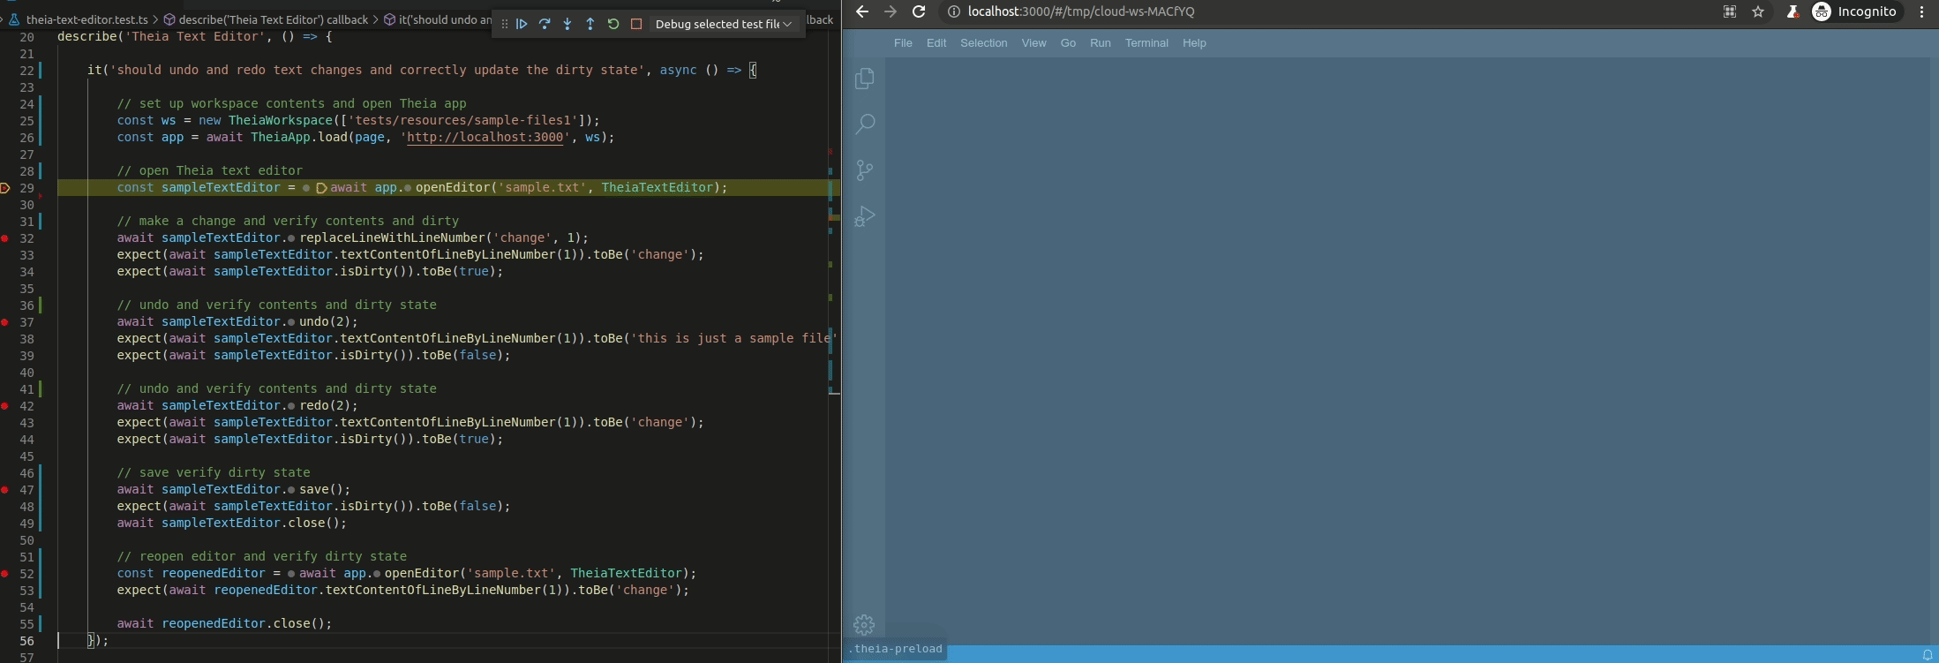This screenshot has width=1939, height=663.
Task: Open the Theia Explorer view icon
Action: tap(865, 79)
